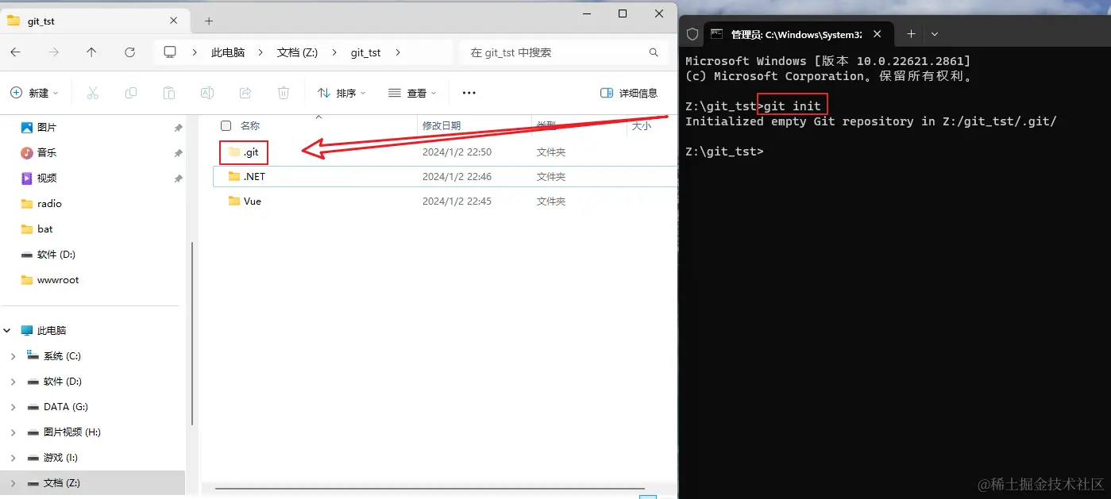The image size is (1111, 499).
Task: Click the sidebar vertical scrollbar
Action: 191,333
